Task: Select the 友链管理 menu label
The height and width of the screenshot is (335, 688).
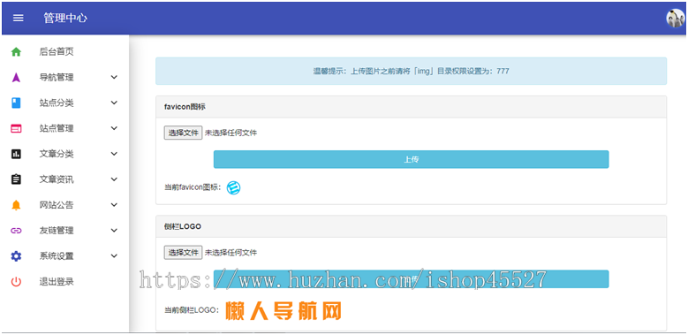Action: click(57, 231)
